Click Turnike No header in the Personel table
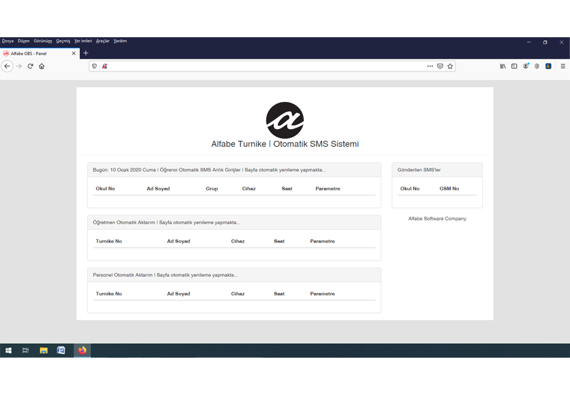 [109, 294]
